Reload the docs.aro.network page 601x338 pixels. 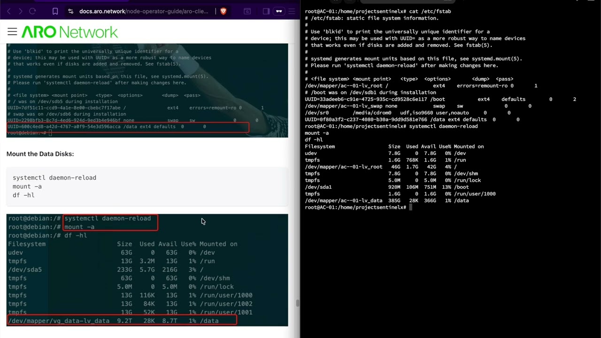(x=32, y=11)
